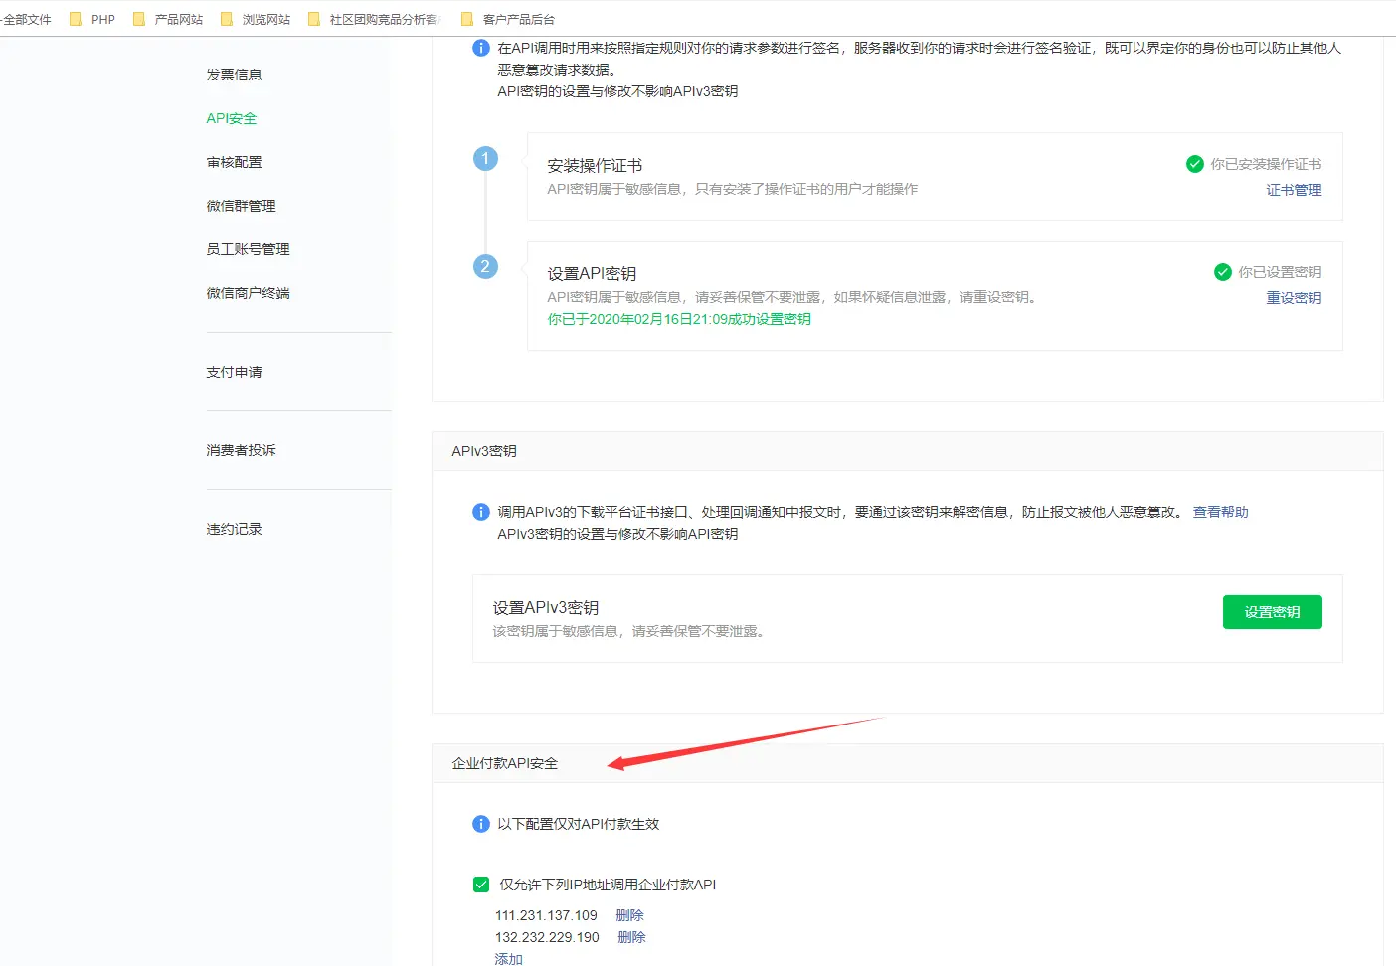
Task: Select API安全 in the sidebar
Action: 232,118
